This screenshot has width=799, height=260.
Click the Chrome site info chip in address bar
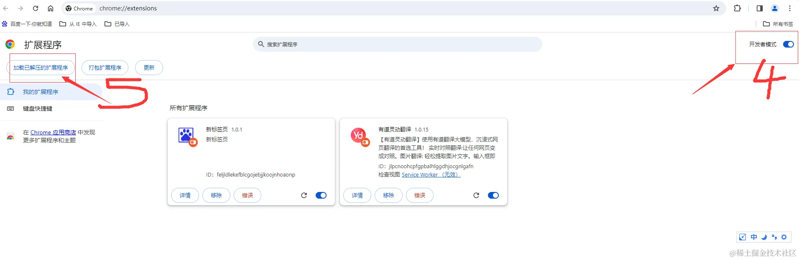(x=79, y=8)
